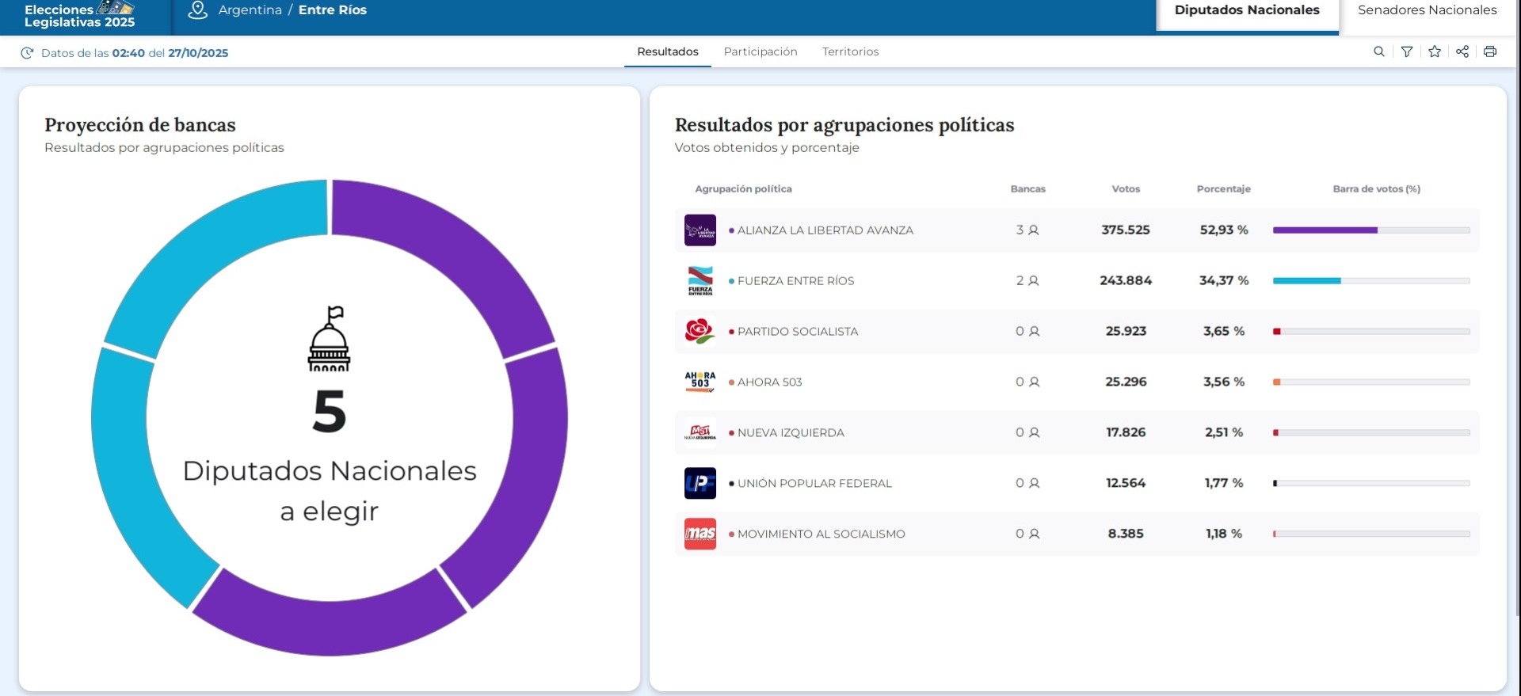Switch to Senadores Nacionales tab

pyautogui.click(x=1427, y=10)
